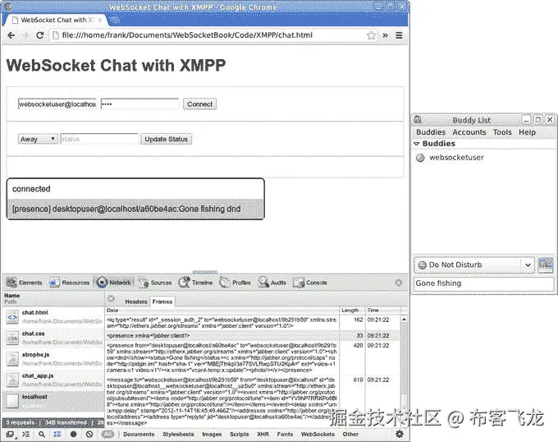Viewport: 558px width, 442px height.
Task: Open the Buddies menu in Buddy List
Action: click(x=431, y=132)
